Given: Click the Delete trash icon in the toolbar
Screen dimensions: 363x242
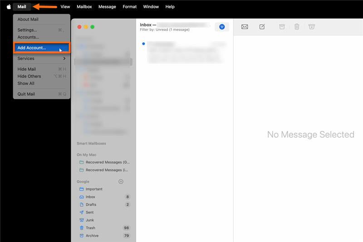Looking at the screenshot, I should click(x=297, y=27).
